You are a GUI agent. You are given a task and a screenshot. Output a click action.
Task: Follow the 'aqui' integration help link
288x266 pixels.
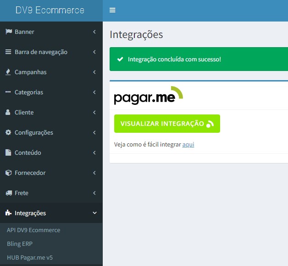tap(188, 144)
